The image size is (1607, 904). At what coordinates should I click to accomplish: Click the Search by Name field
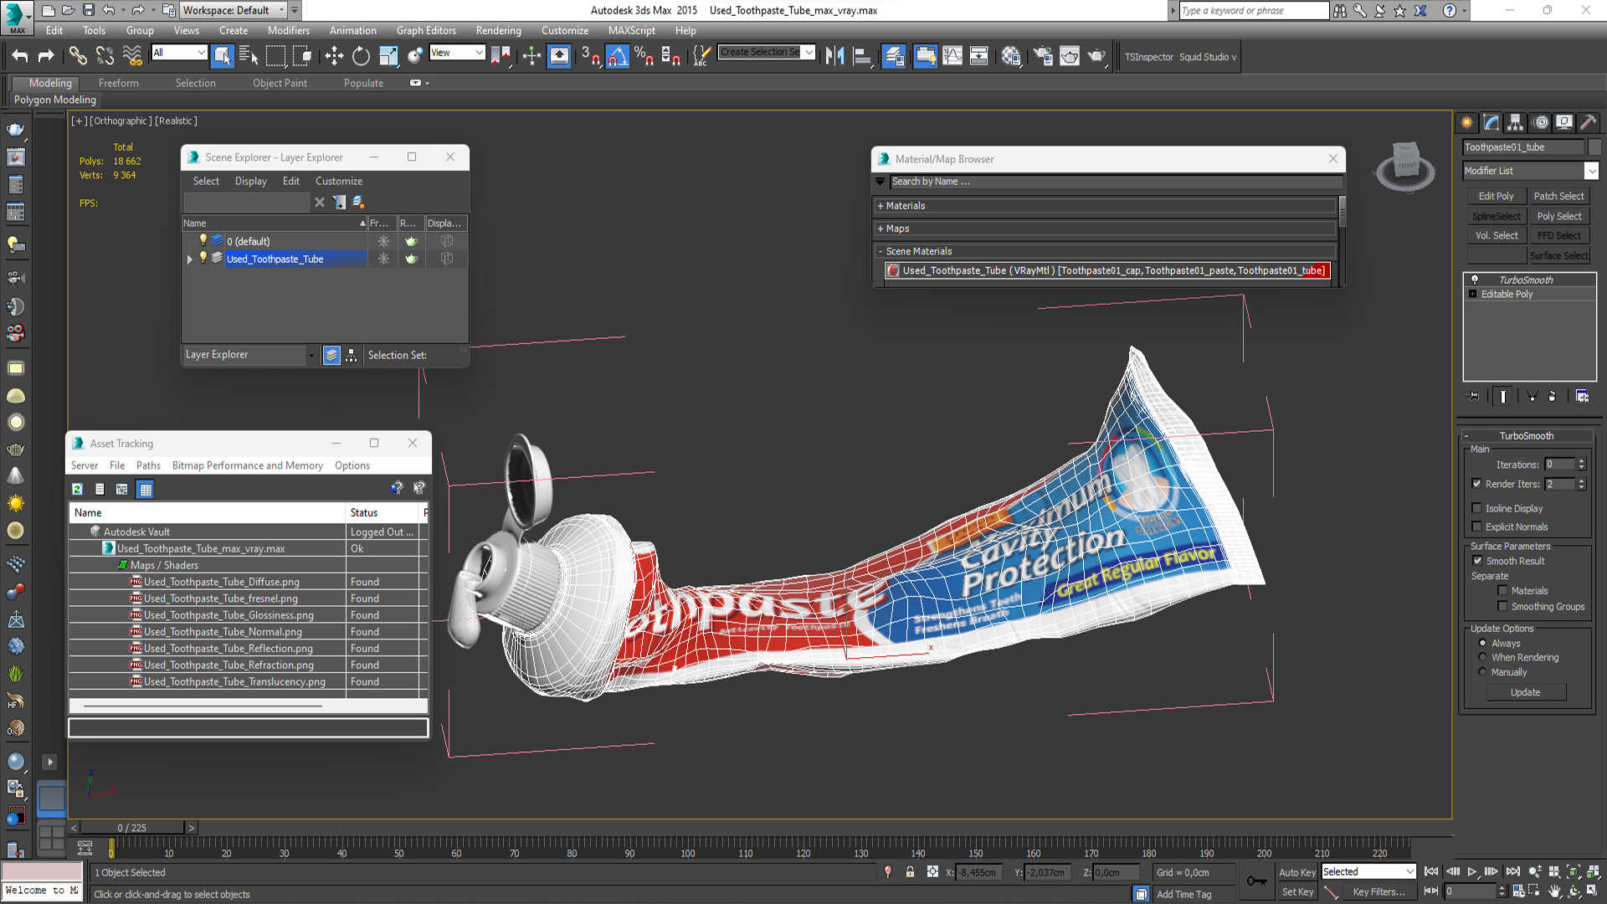[x=1116, y=182]
